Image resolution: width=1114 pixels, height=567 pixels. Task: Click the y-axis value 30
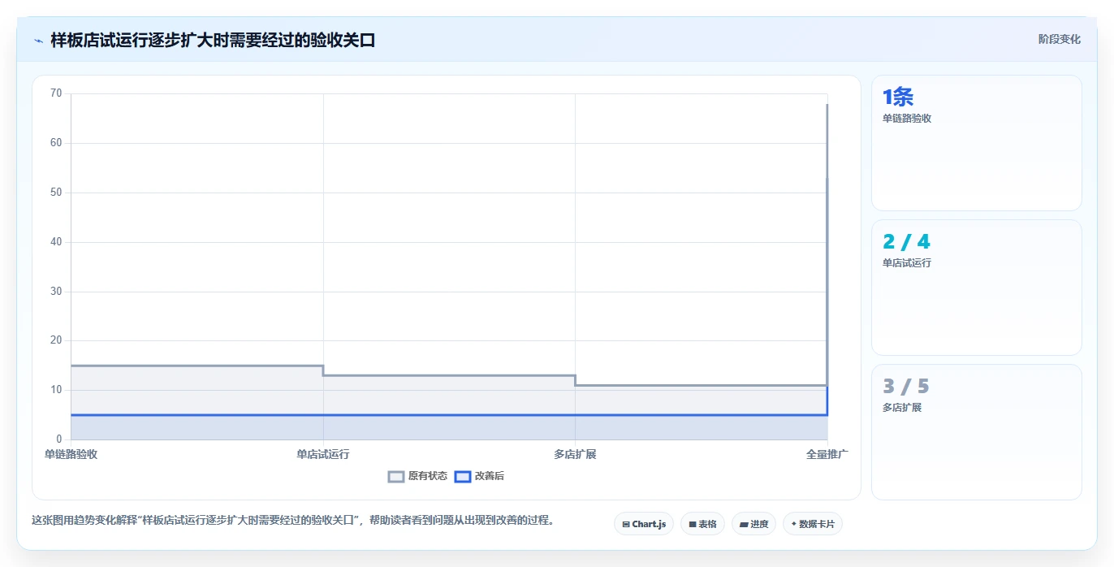point(56,292)
